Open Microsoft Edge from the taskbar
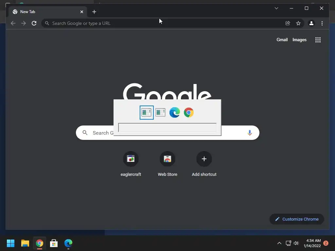The image size is (335, 251). pyautogui.click(x=68, y=243)
